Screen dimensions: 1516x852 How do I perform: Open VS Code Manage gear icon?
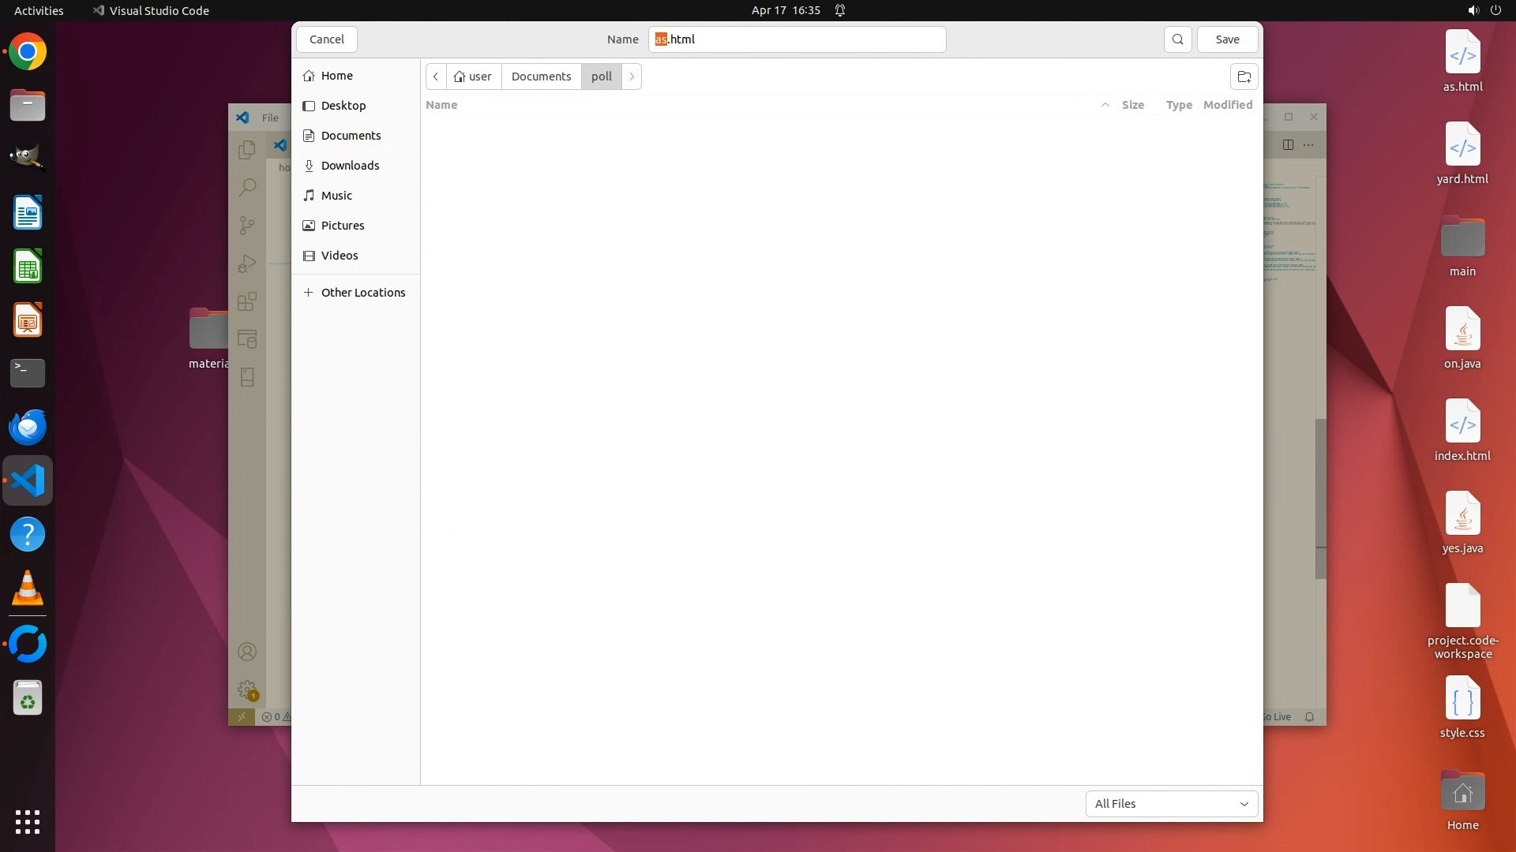coord(247,689)
